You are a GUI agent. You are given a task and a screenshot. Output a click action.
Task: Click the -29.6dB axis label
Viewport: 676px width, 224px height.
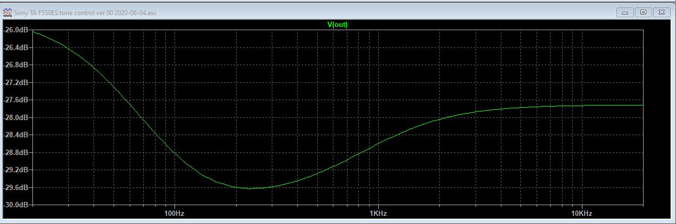[x=16, y=187]
